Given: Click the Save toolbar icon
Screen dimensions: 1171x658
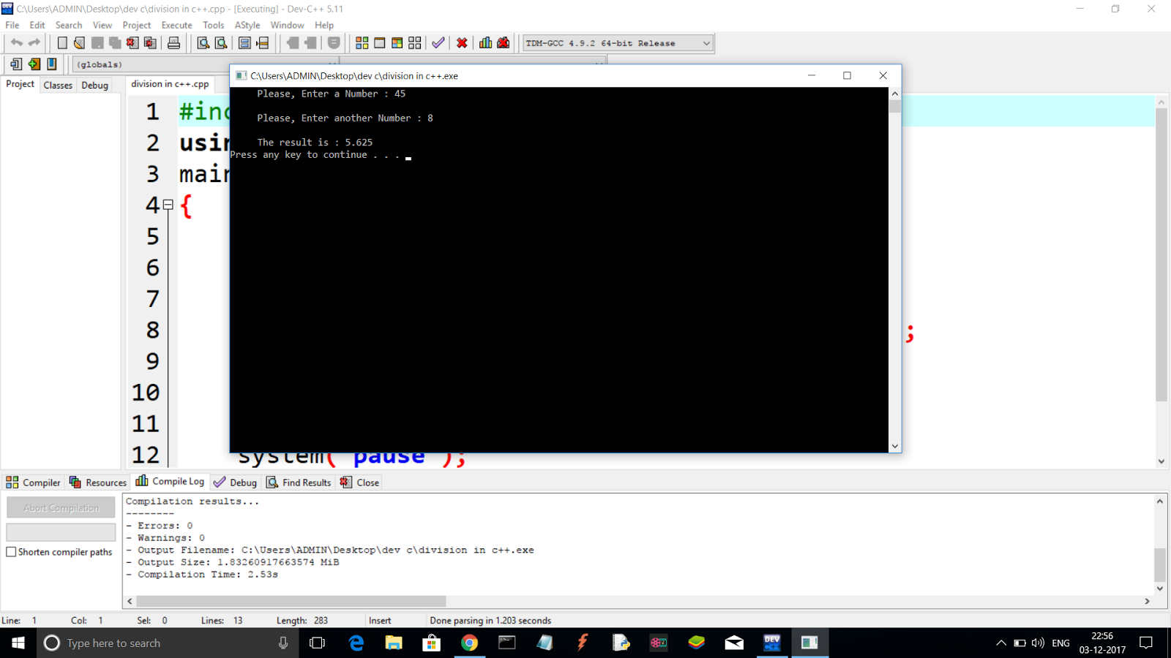Looking at the screenshot, I should click(x=97, y=43).
